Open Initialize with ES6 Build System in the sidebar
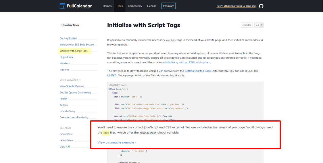The width and height of the screenshot is (323, 163). [x=77, y=45]
